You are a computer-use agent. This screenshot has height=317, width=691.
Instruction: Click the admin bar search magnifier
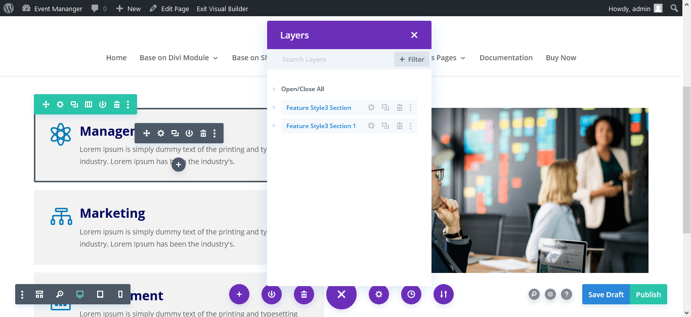(674, 8)
